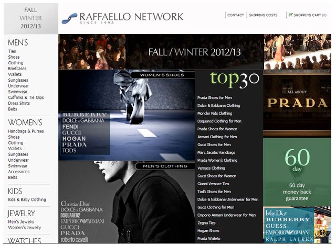Click Roberto Cavalli in men's clothing brands
Screen dimensions: 336x246
pyautogui.click(x=75, y=239)
